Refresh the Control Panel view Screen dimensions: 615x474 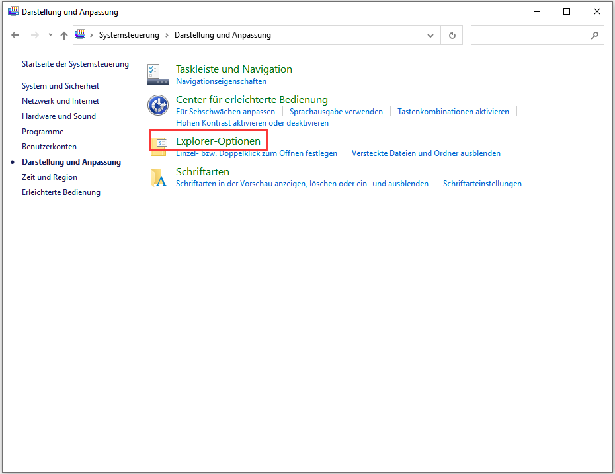click(x=452, y=35)
